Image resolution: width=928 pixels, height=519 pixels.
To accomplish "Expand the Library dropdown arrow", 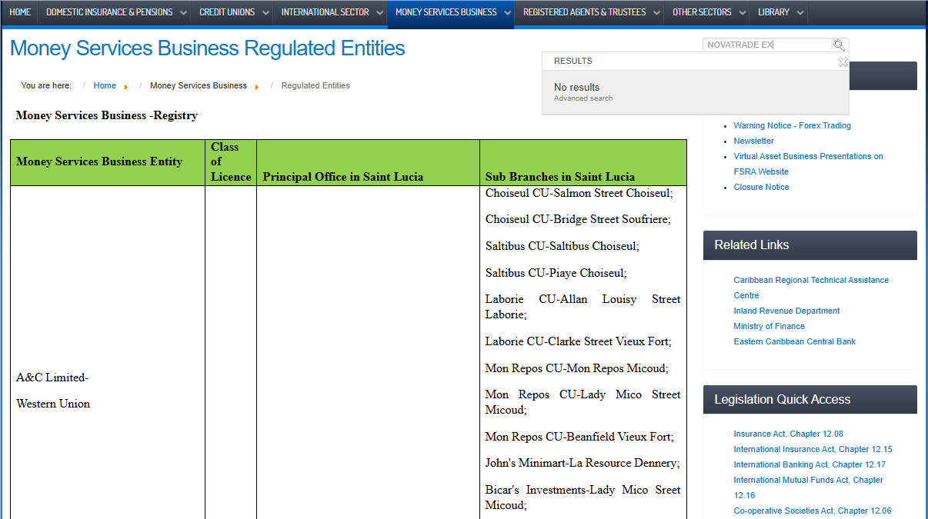I will point(800,13).
